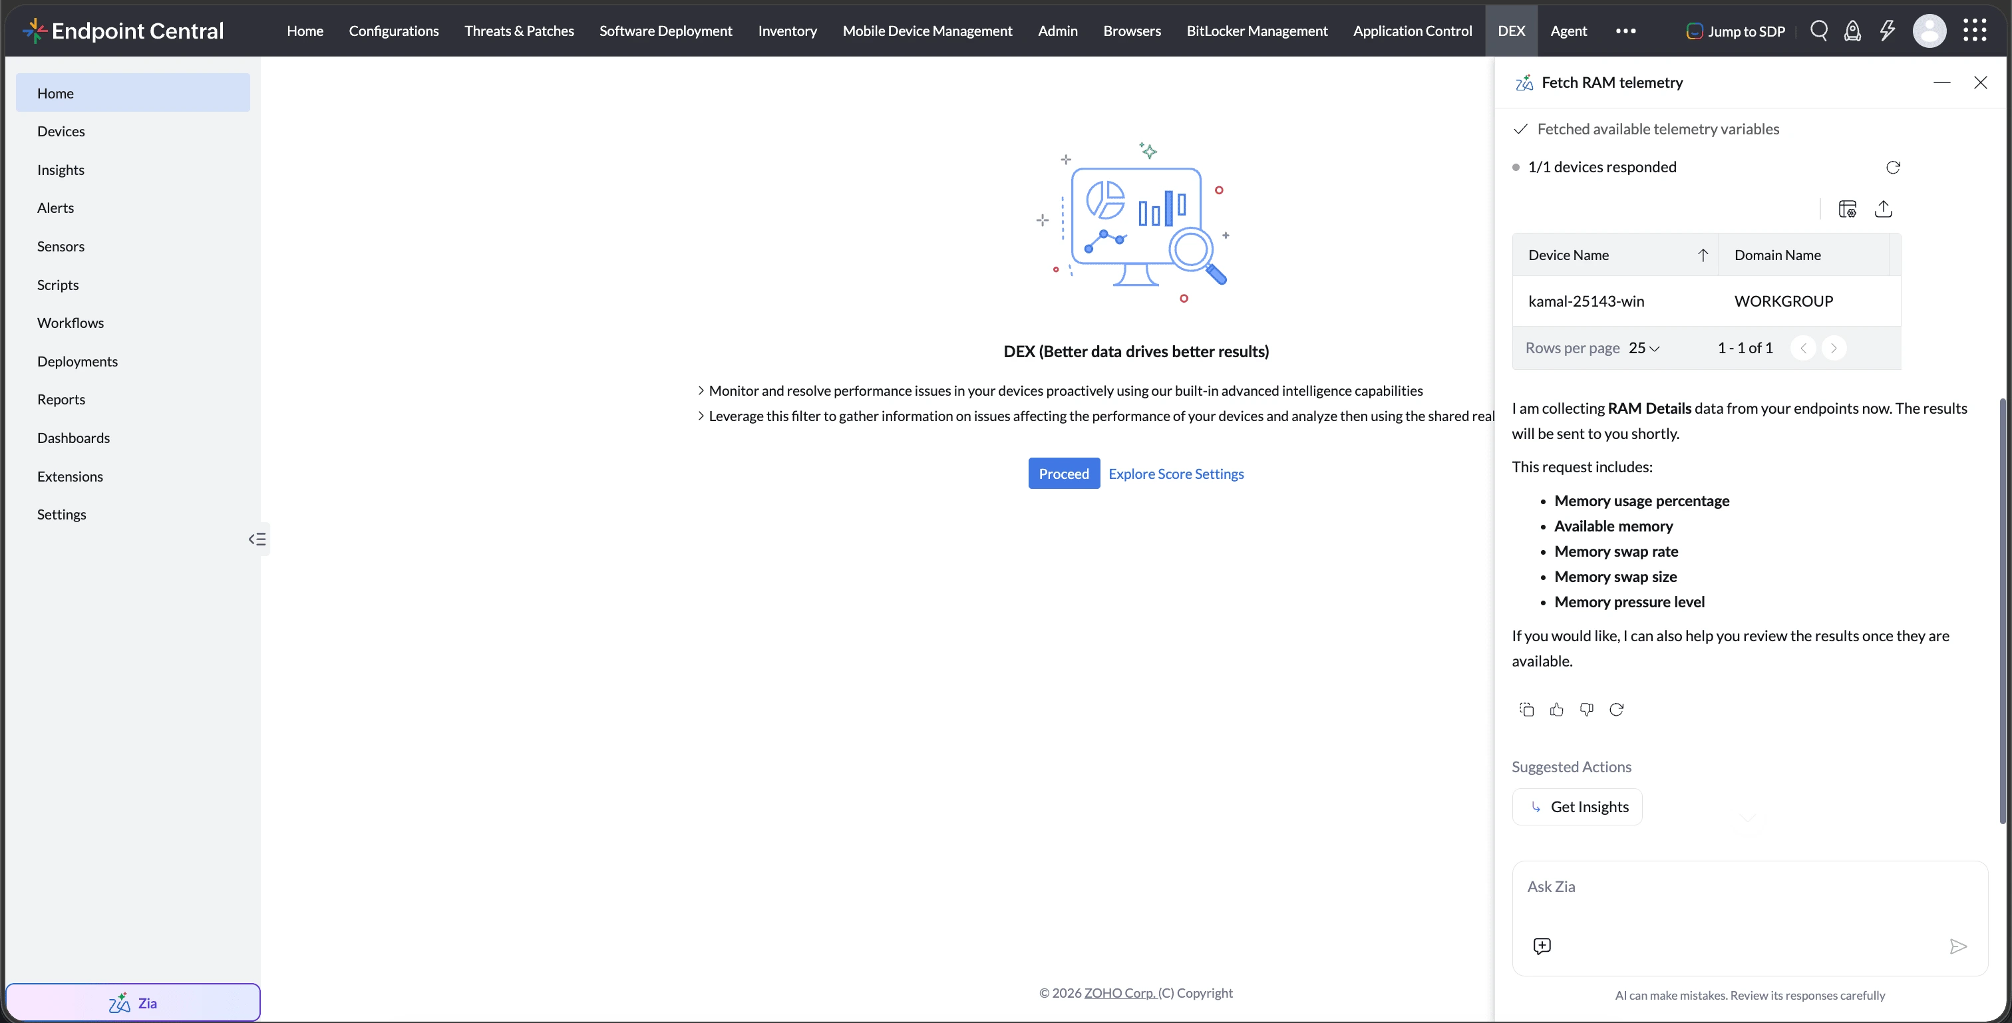Expand the Leverage this filter bullet
Image resolution: width=2012 pixels, height=1023 pixels.
tap(701, 416)
